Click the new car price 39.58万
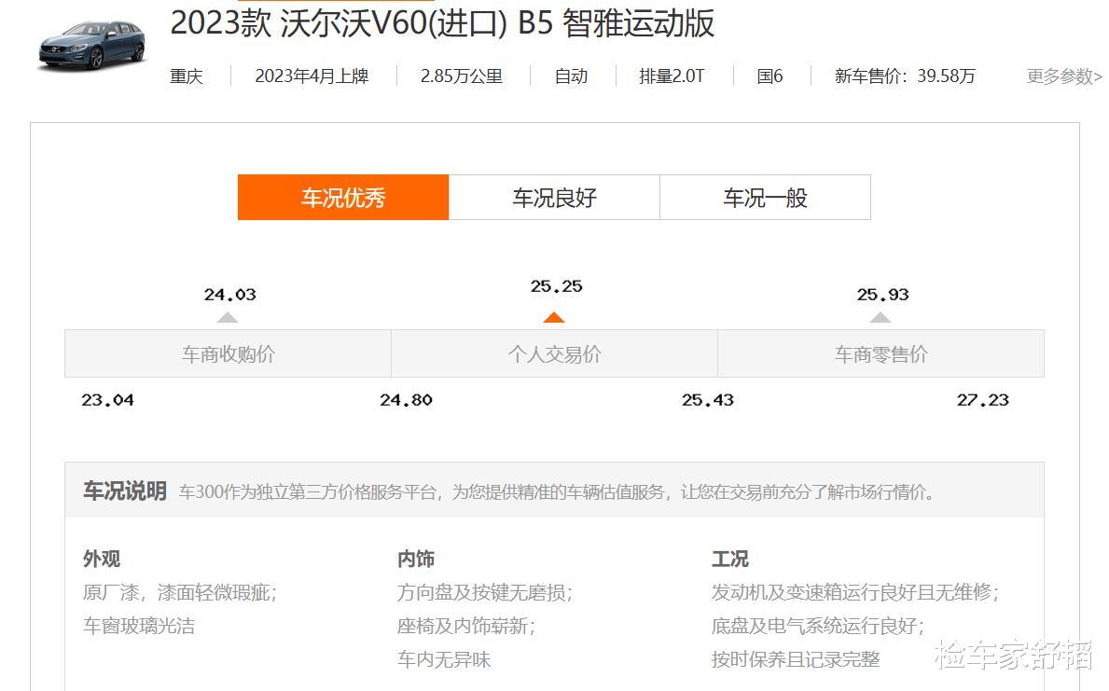Image resolution: width=1109 pixels, height=691 pixels. point(947,76)
